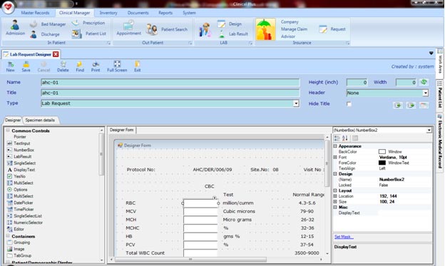Click the Name field containing ahc-01
This screenshot has width=445, height=266.
click(x=170, y=82)
